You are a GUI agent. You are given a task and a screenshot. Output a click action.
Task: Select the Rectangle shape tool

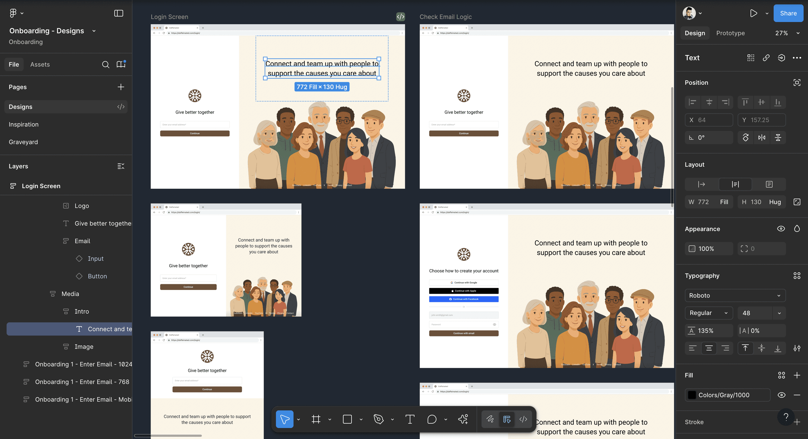point(347,419)
